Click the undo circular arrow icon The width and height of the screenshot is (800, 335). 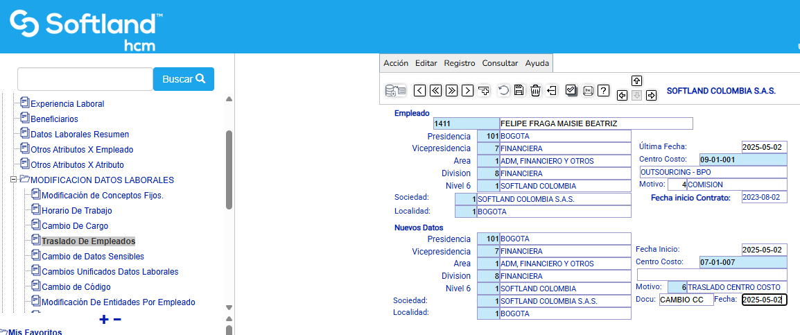pos(503,90)
